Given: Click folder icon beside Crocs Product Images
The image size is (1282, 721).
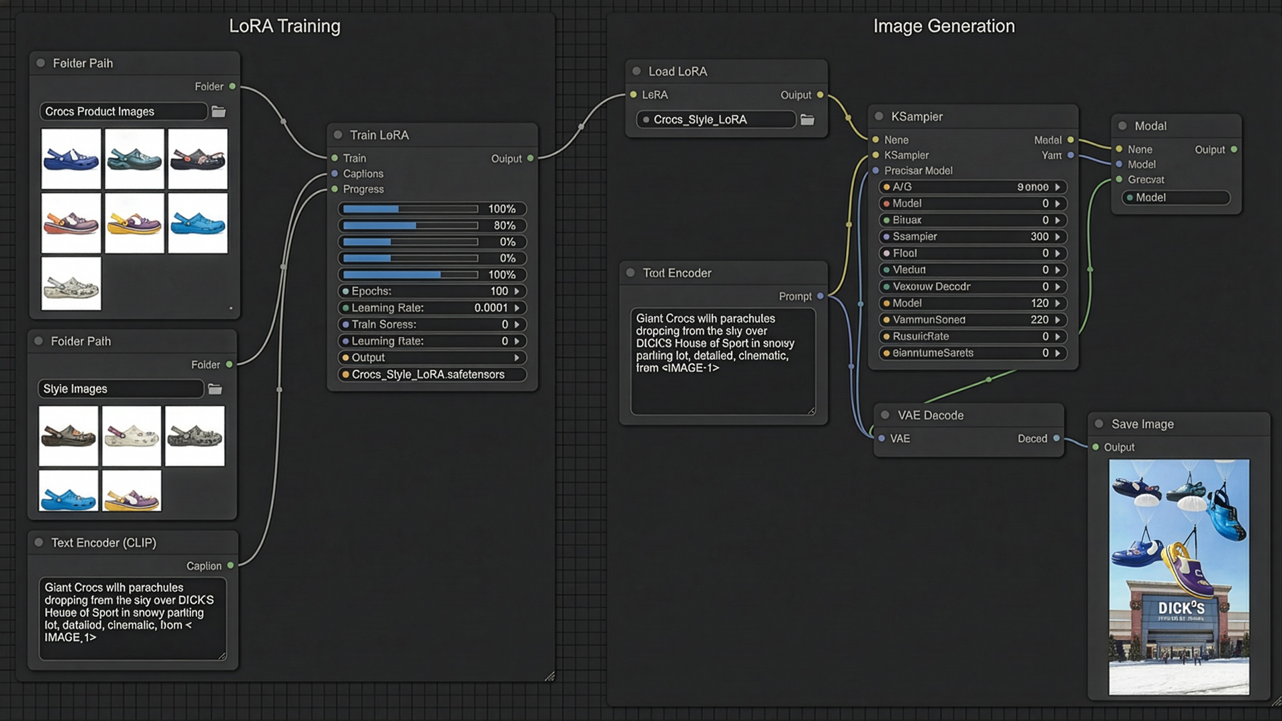Looking at the screenshot, I should coord(218,111).
